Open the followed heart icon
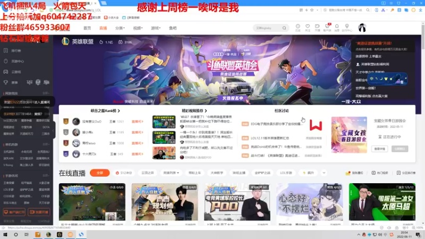This screenshot has width=425, height=239. pyautogui.click(x=308, y=26)
